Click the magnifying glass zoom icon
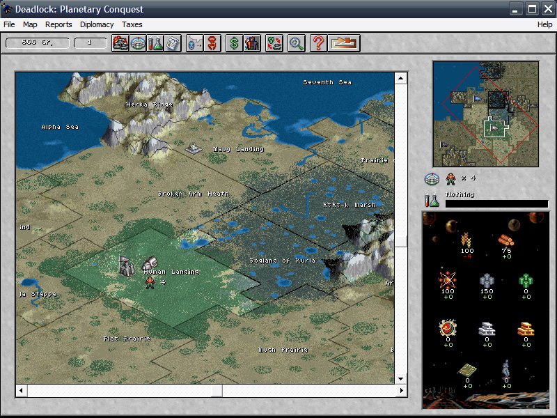This screenshot has height=418, width=557. click(297, 43)
